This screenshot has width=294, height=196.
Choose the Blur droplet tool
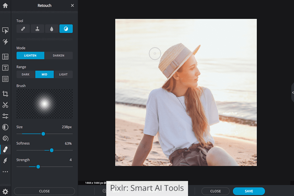[51, 29]
